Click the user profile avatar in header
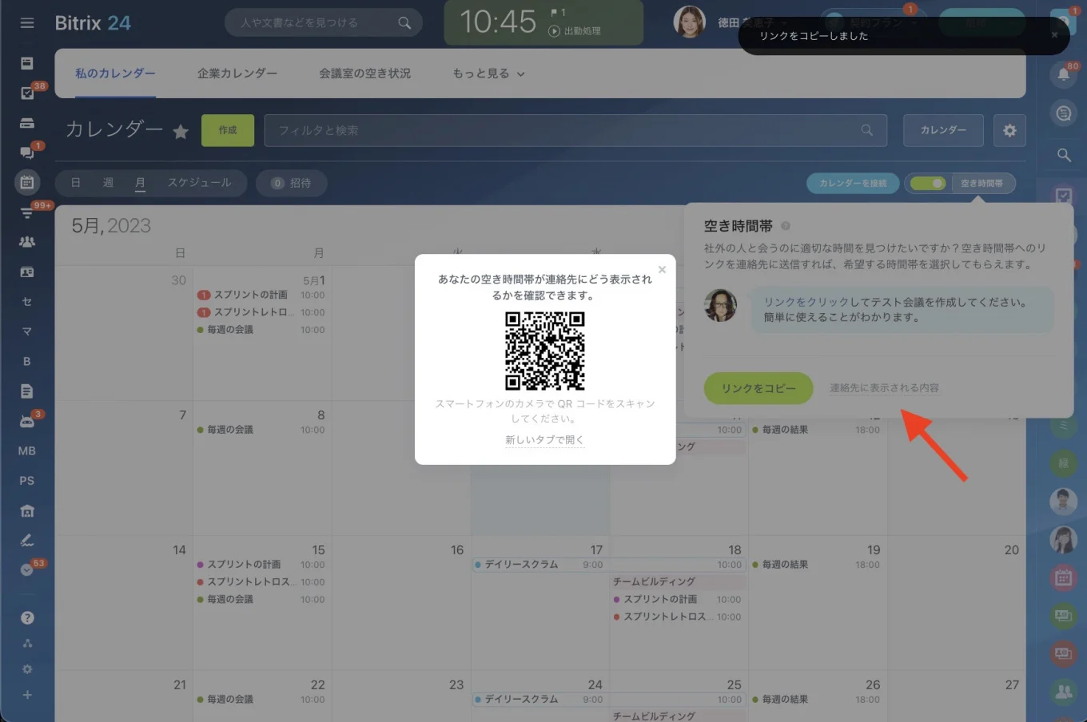Viewport: 1087px width, 722px height. pyautogui.click(x=690, y=22)
